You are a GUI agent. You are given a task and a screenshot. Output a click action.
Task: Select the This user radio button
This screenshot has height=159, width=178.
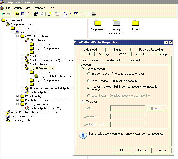[x=83, y=101]
